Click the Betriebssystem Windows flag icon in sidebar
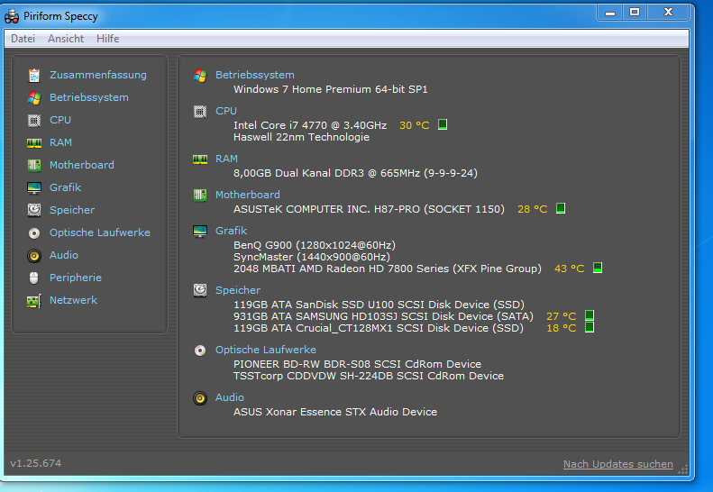The width and height of the screenshot is (713, 492). 34,97
